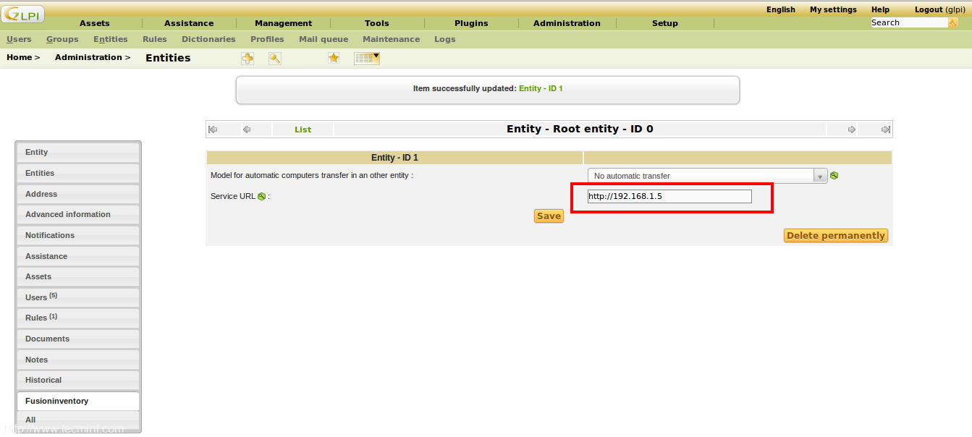Click Home in breadcrumb
Screen dimensions: 972x437
(x=20, y=57)
